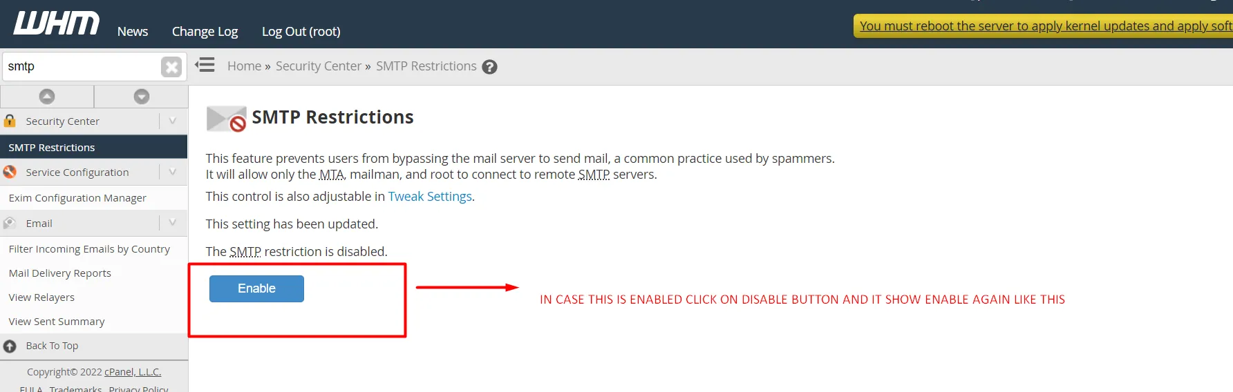Collapse the Email section chevron
The width and height of the screenshot is (1233, 392).
click(173, 223)
